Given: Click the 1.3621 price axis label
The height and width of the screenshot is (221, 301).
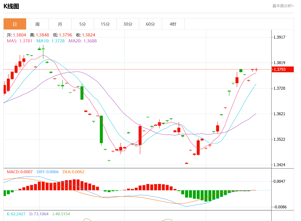Looking at the screenshot, I should [279, 114].
